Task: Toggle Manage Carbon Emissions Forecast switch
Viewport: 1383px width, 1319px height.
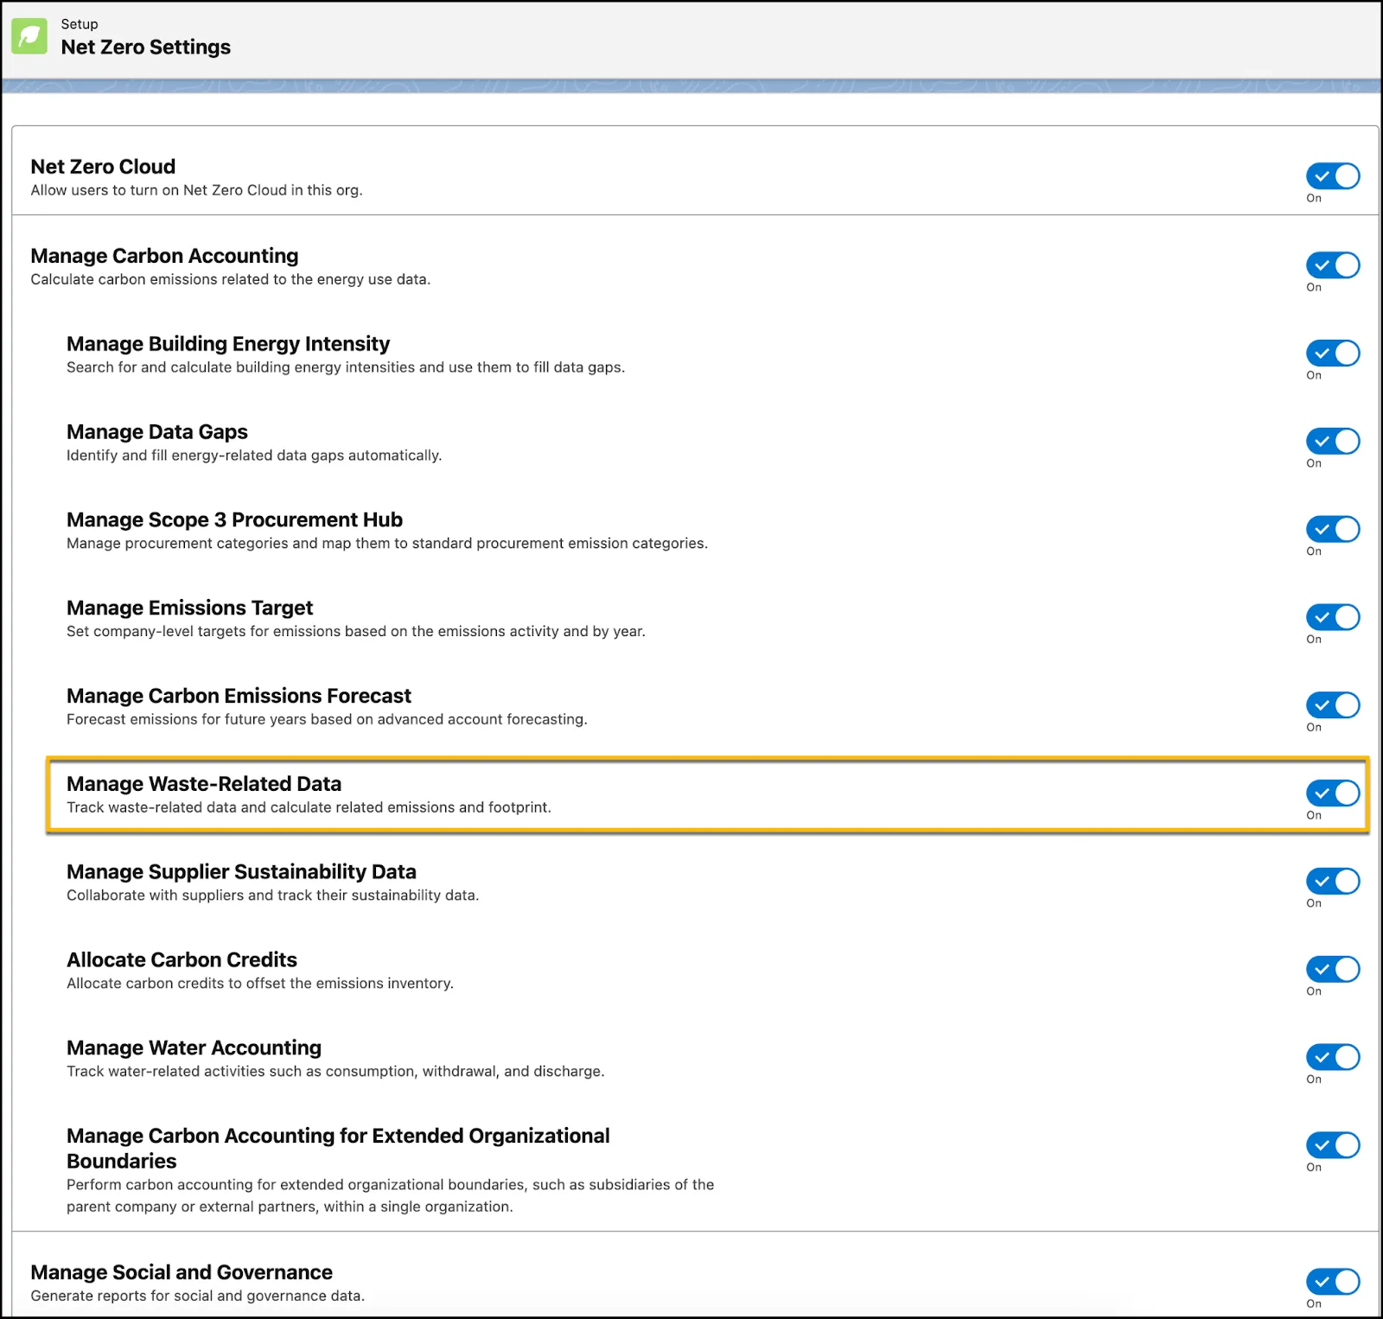Action: click(1333, 705)
